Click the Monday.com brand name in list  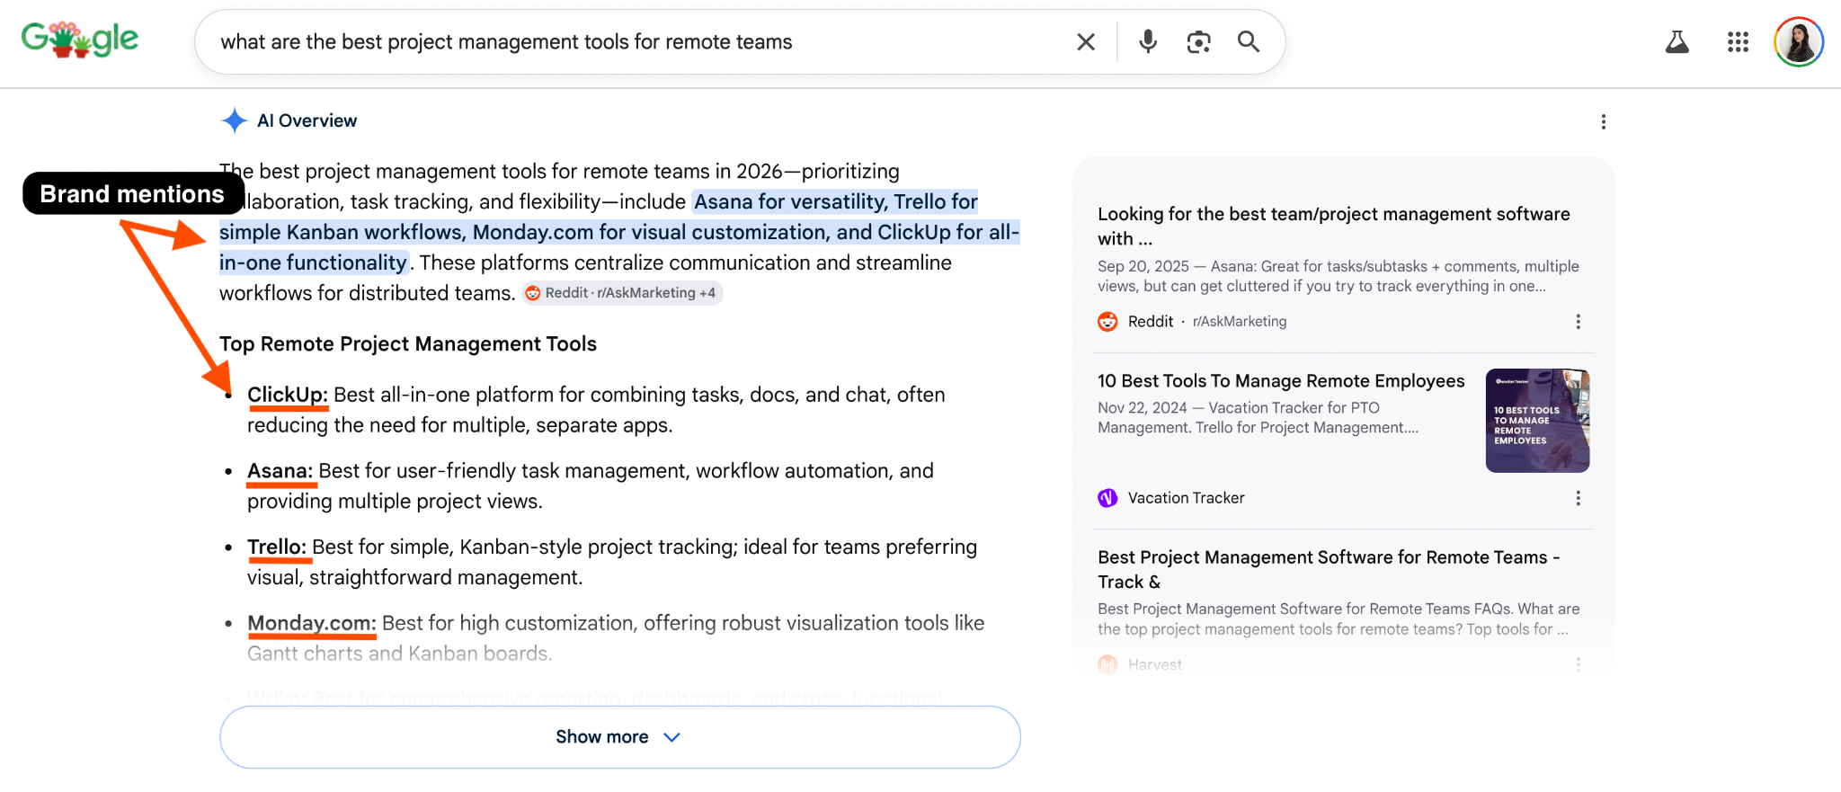tap(312, 623)
